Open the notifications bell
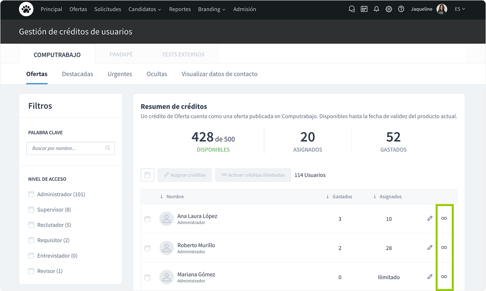The image size is (486, 291). coord(376,9)
